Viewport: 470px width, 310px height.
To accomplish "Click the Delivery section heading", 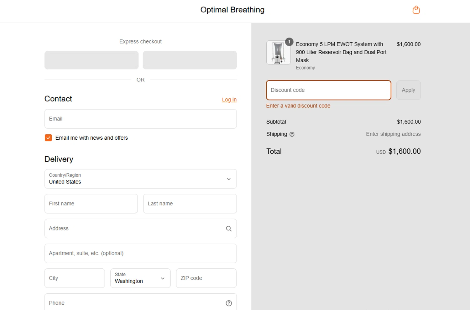I will coord(59,159).
